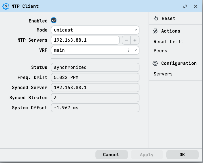Click the Configuration section header
The image size is (203, 163).
pyautogui.click(x=179, y=63)
